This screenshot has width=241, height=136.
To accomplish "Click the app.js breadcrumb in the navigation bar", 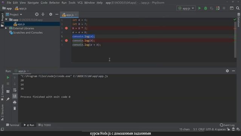I will coord(21,8).
